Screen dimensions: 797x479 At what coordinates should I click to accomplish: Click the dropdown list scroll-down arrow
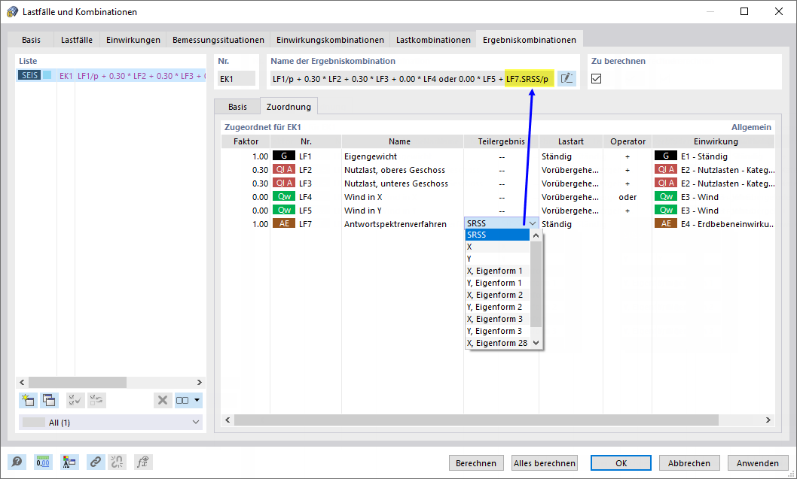[x=536, y=343]
